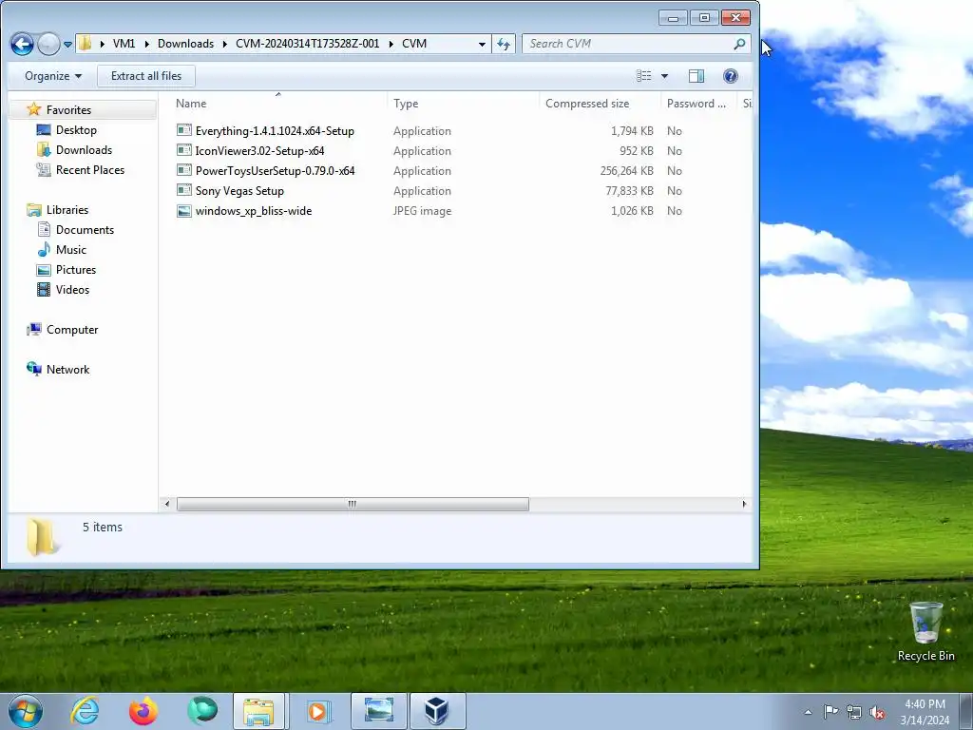The height and width of the screenshot is (730, 973).
Task: Open the recent pages dropdown arrow
Action: click(67, 45)
